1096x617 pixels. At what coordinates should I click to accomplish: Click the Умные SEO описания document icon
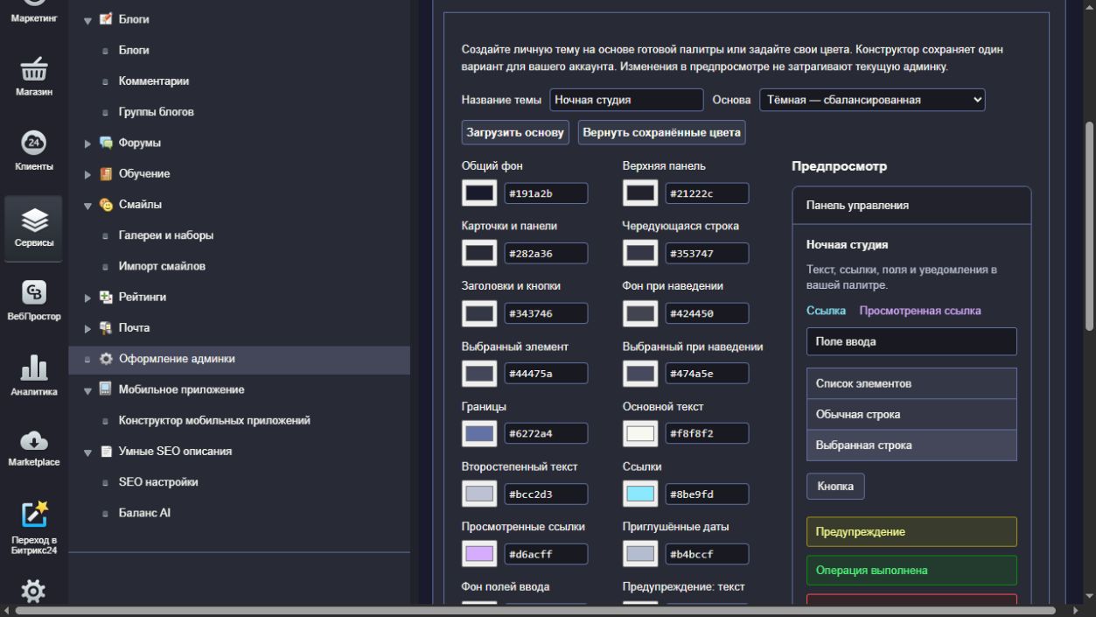106,452
